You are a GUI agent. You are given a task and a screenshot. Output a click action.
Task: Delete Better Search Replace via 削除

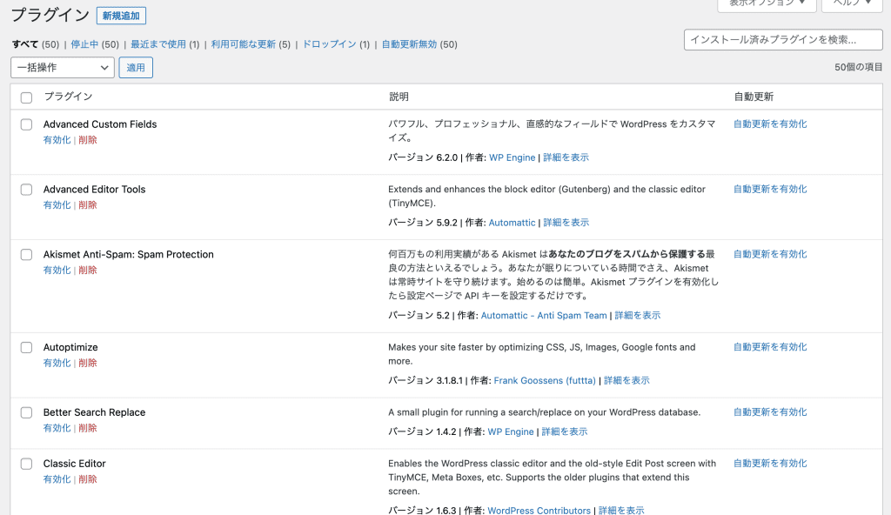pos(88,428)
